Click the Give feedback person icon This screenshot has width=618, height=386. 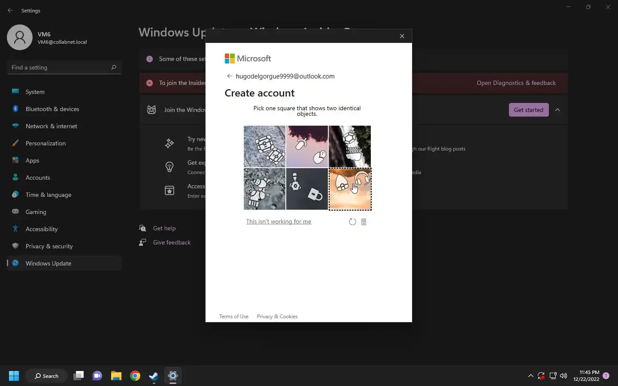pos(142,242)
